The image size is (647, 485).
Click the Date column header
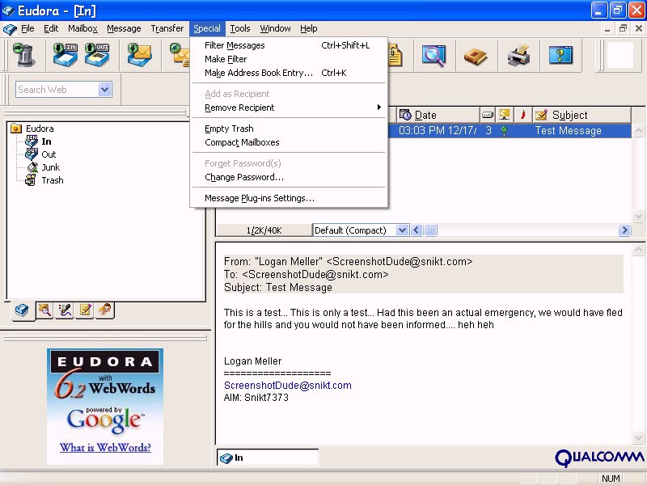[x=438, y=115]
